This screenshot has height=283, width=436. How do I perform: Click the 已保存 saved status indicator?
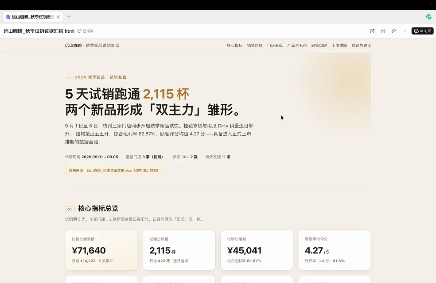pos(86,31)
